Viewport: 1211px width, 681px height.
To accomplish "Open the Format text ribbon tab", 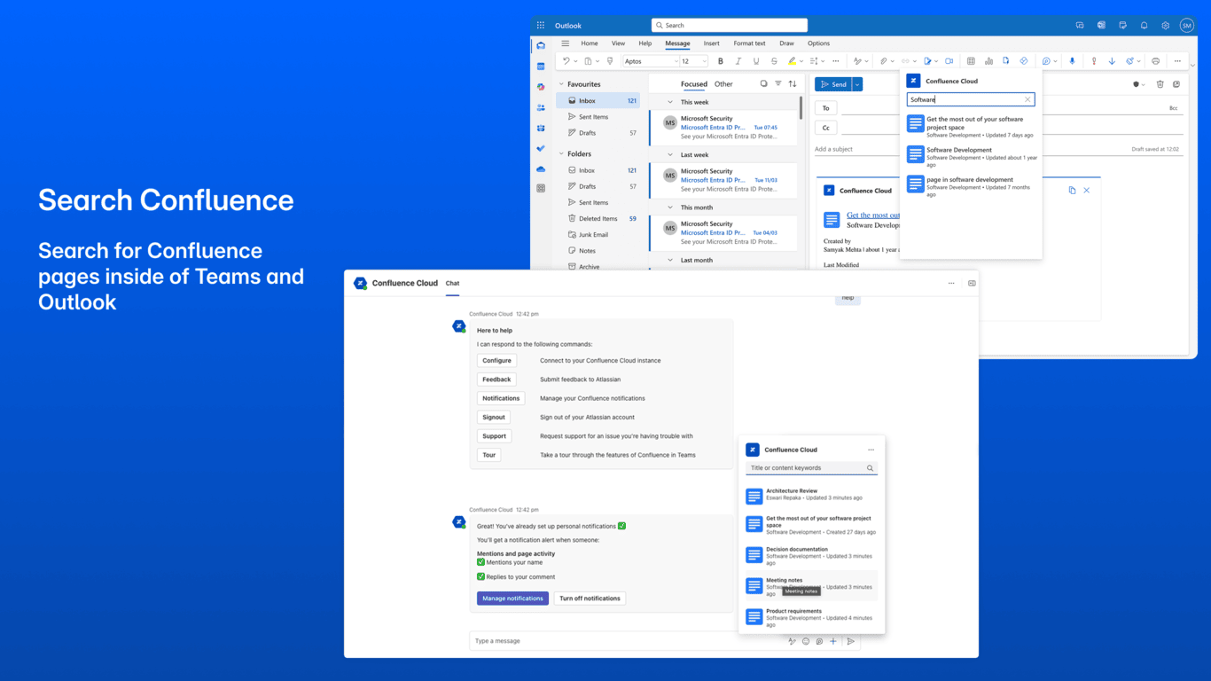I will pos(749,43).
